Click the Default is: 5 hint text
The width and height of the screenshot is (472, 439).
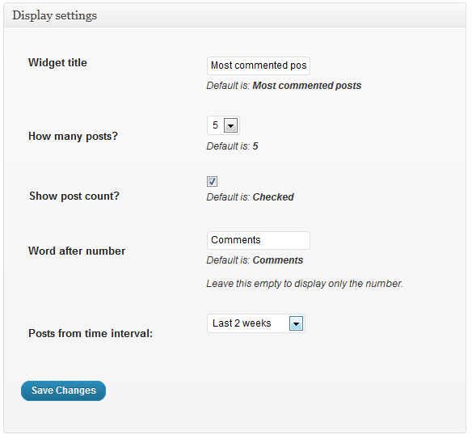[232, 146]
